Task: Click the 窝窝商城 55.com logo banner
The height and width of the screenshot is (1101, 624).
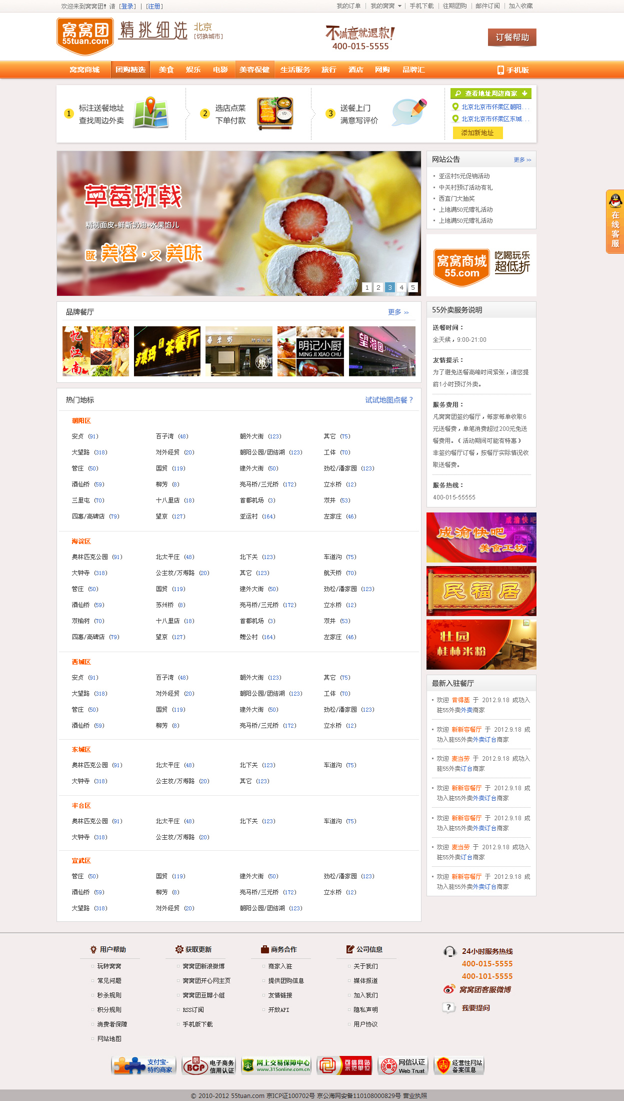Action: click(x=481, y=265)
